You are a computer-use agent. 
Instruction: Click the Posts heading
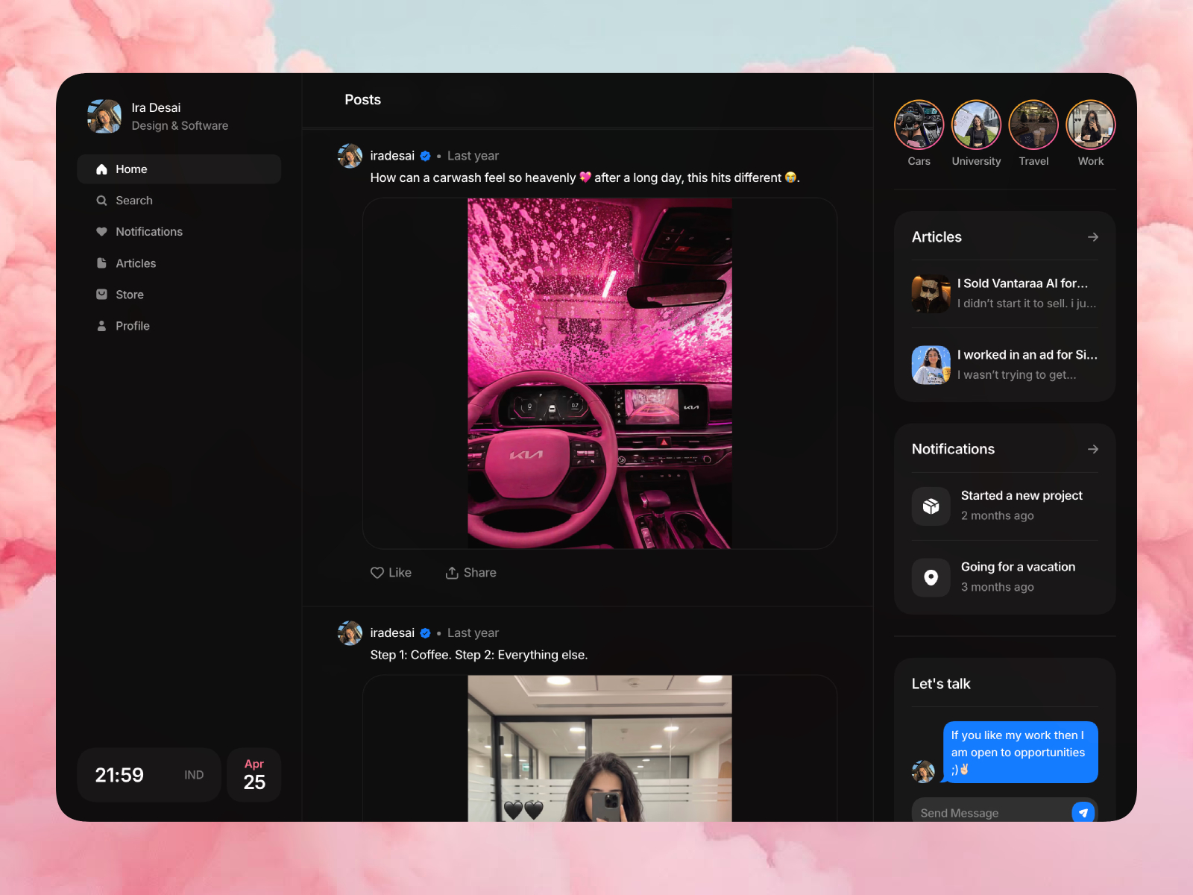click(x=363, y=100)
